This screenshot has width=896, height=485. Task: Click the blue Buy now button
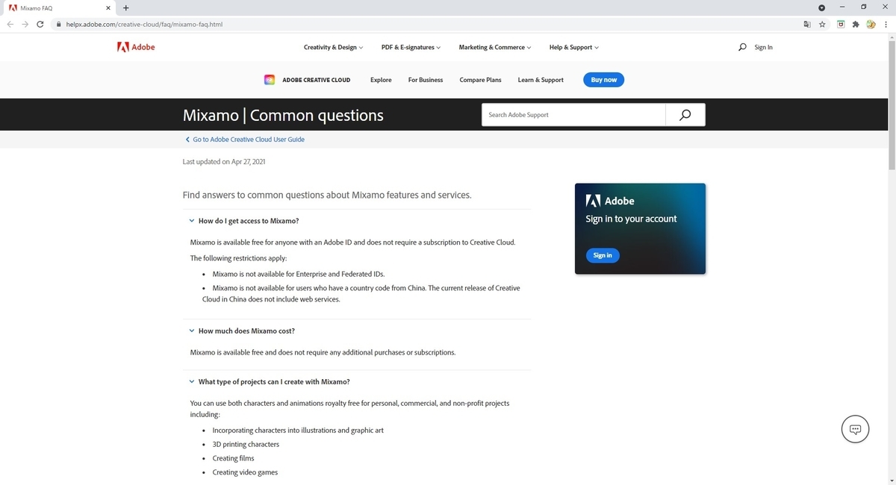tap(603, 80)
